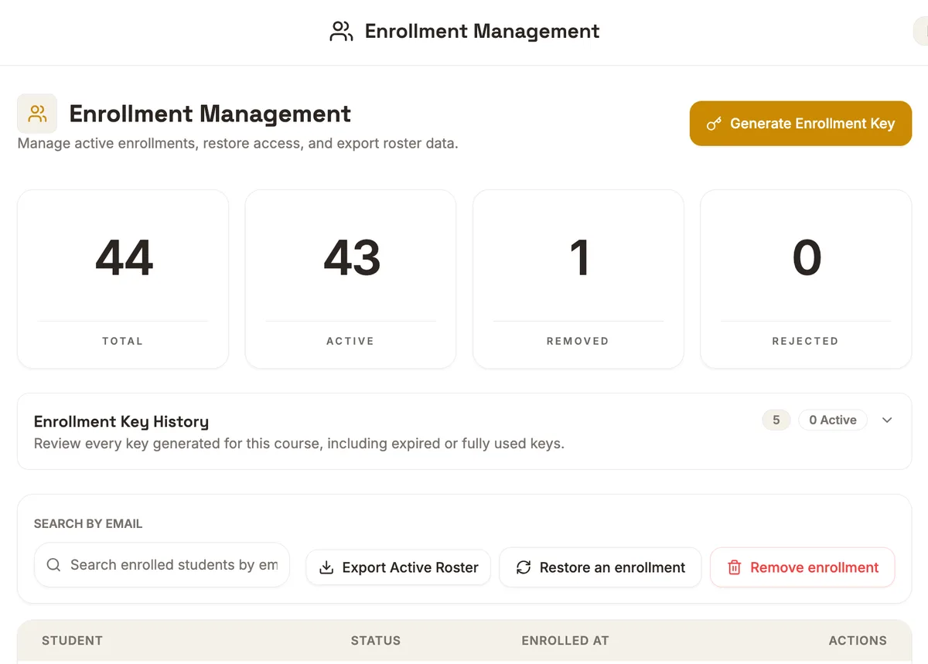Click the magnifier icon in the search box
This screenshot has height=664, width=928.
(53, 565)
